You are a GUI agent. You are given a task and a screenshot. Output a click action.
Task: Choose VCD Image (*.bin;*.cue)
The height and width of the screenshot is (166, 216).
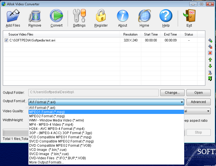106,150
